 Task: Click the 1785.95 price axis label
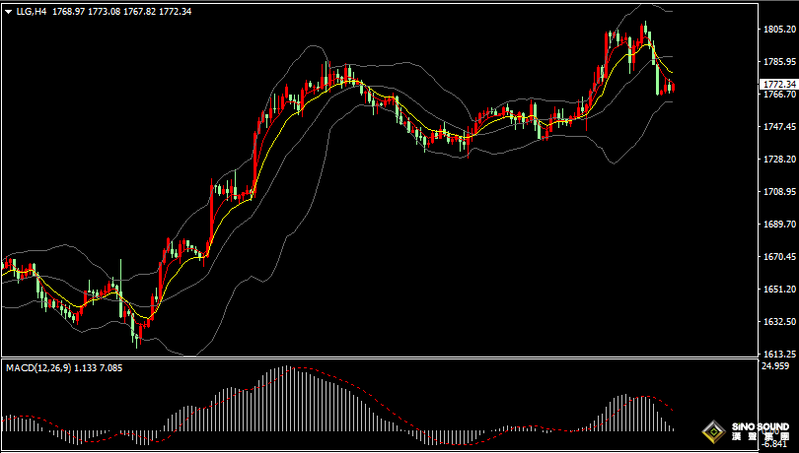tap(779, 62)
